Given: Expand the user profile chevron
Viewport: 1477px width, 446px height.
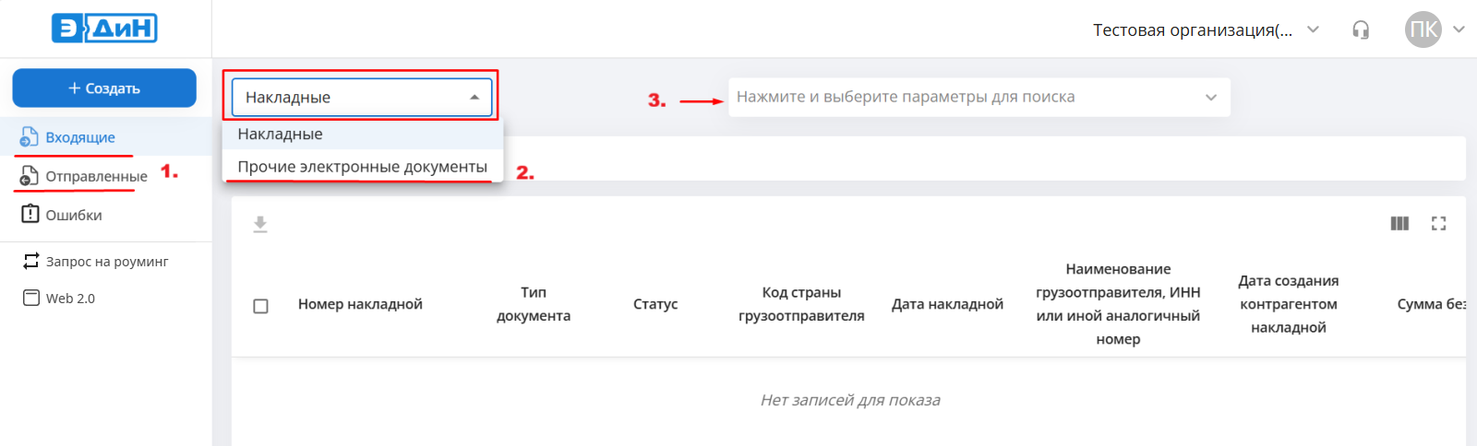Looking at the screenshot, I should pos(1459,29).
